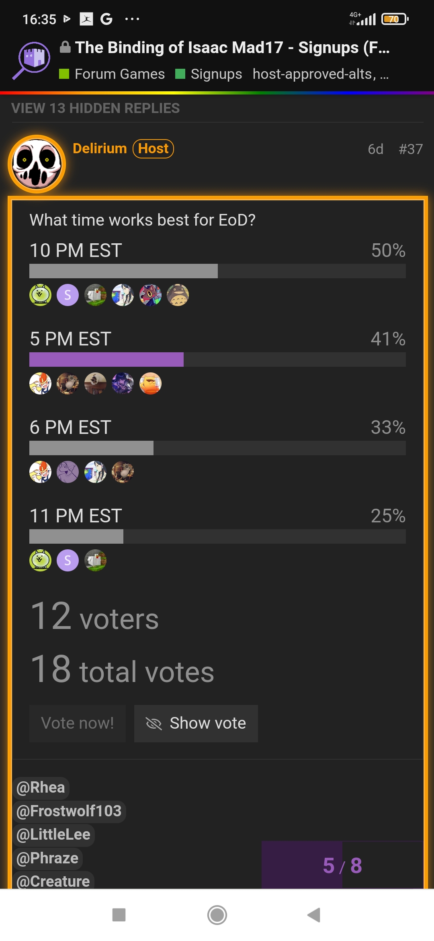Image resolution: width=434 pixels, height=941 pixels.
Task: Tap the orange duck avatar under 5 PM EST
Action: click(x=150, y=383)
